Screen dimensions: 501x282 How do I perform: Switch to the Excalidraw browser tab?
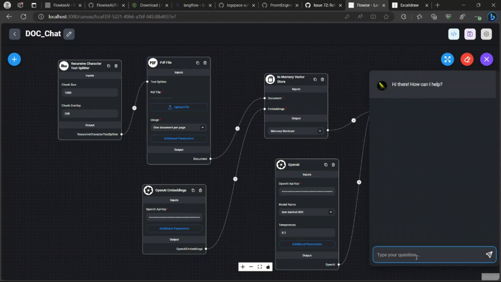(409, 5)
